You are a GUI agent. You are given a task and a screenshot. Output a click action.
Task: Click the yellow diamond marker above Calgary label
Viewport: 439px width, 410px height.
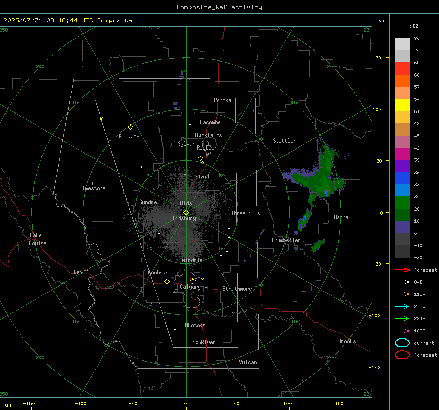click(x=193, y=281)
